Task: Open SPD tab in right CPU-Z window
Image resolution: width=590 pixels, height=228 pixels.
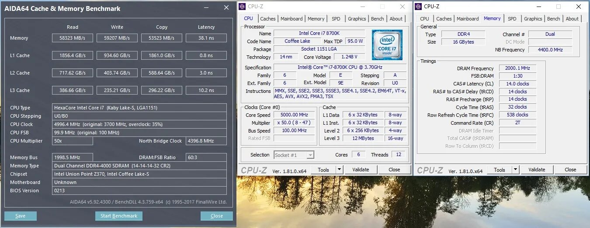Action: click(512, 19)
